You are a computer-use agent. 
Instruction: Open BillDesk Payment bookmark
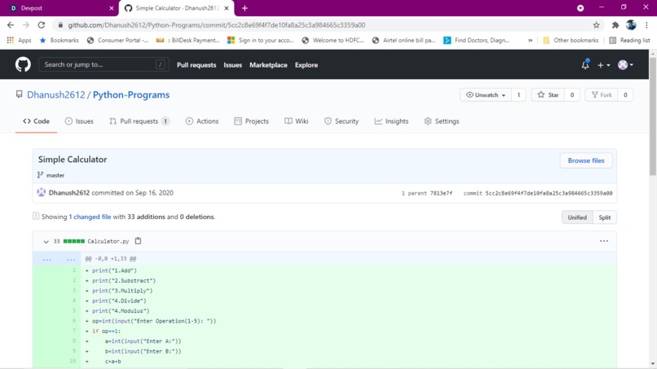(x=187, y=40)
